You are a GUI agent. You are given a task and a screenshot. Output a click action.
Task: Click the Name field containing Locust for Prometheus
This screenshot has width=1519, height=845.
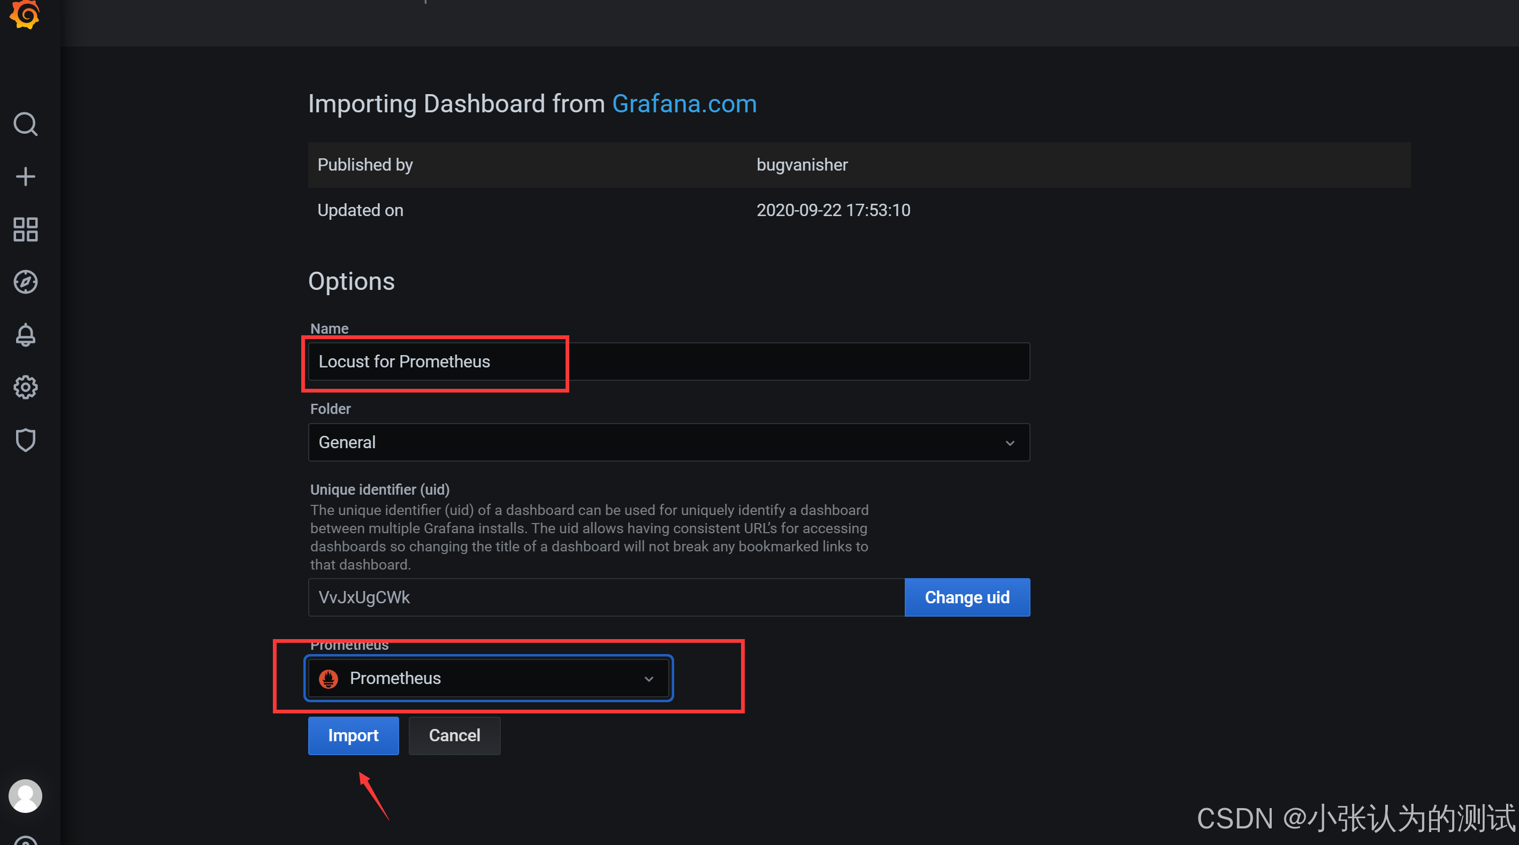(668, 361)
